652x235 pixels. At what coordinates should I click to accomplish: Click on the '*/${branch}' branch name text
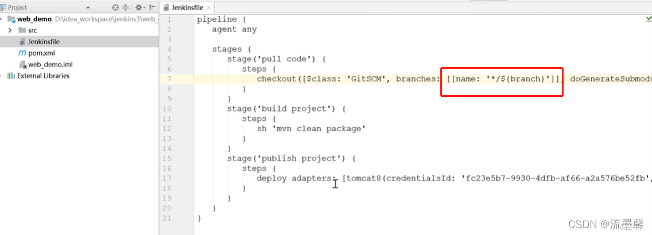518,79
